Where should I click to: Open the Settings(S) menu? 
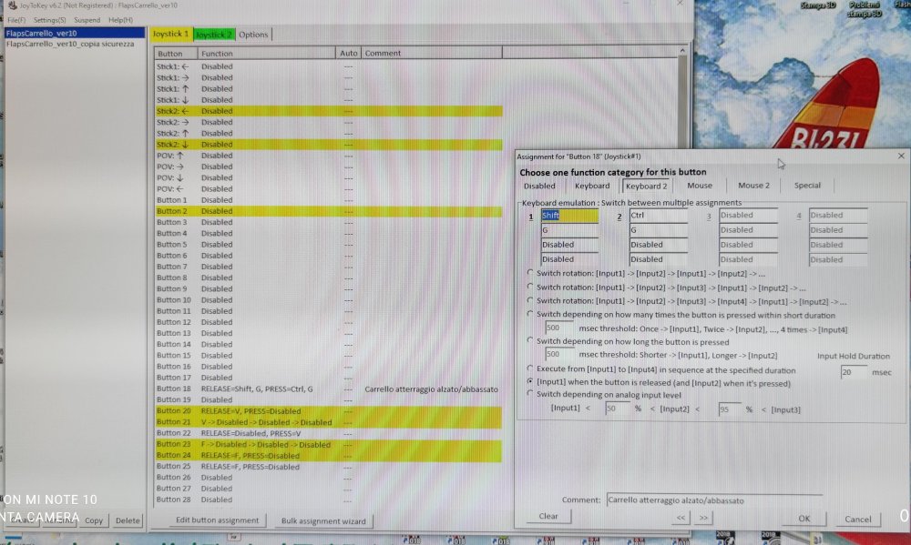(49, 20)
